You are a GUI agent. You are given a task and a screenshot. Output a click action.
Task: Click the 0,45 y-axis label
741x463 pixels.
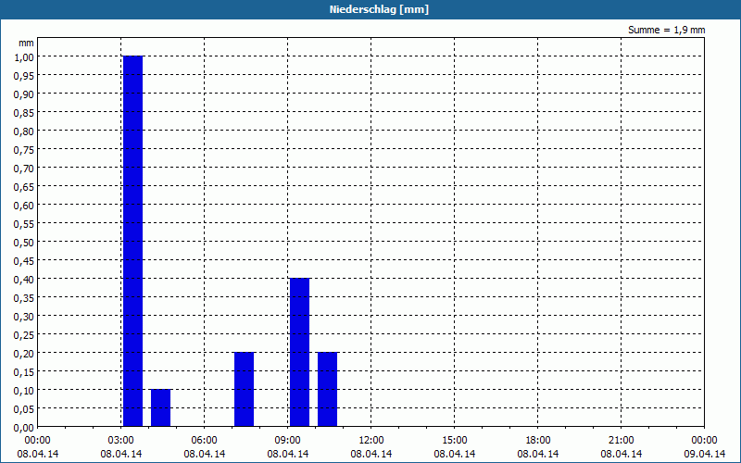(x=24, y=261)
